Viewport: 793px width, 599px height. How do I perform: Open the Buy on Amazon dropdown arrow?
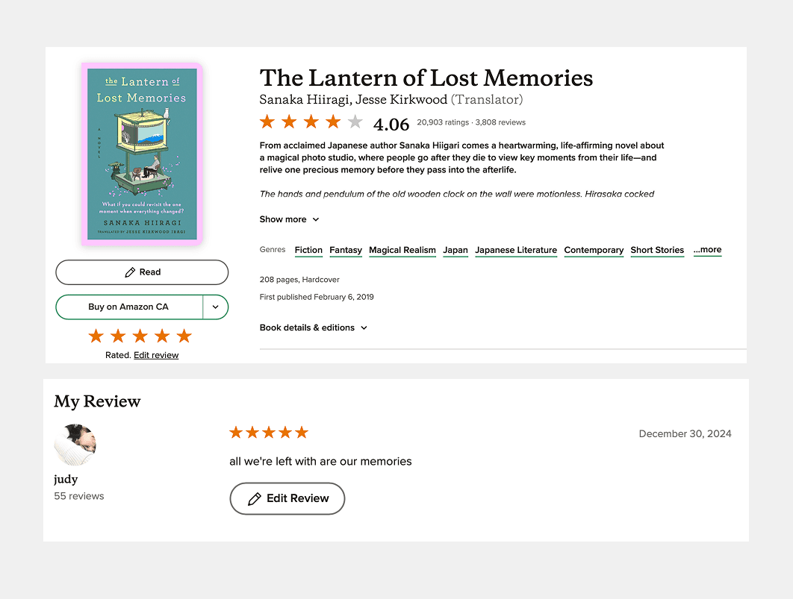[x=216, y=307]
